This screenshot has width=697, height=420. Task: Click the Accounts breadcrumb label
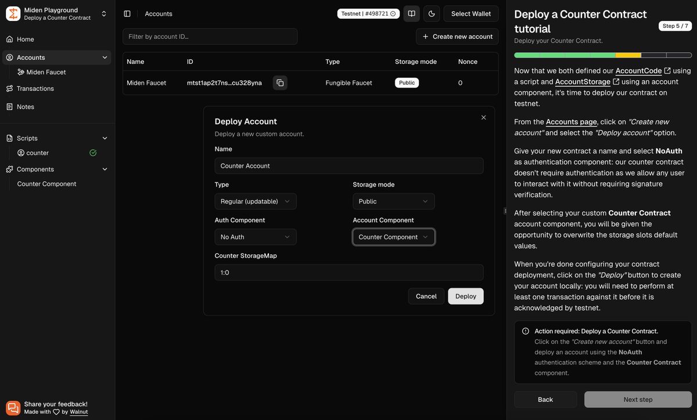(x=159, y=14)
